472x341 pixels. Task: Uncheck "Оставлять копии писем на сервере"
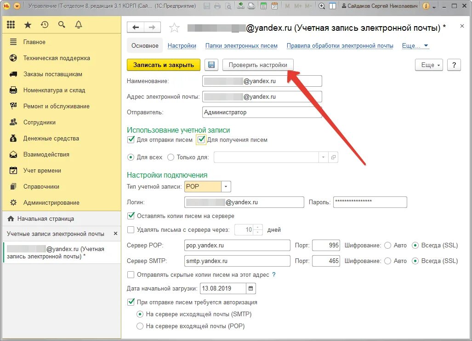pos(131,216)
